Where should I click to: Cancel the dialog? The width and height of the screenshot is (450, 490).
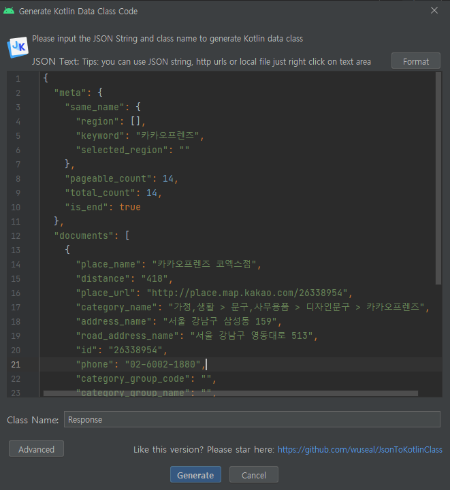coord(253,475)
